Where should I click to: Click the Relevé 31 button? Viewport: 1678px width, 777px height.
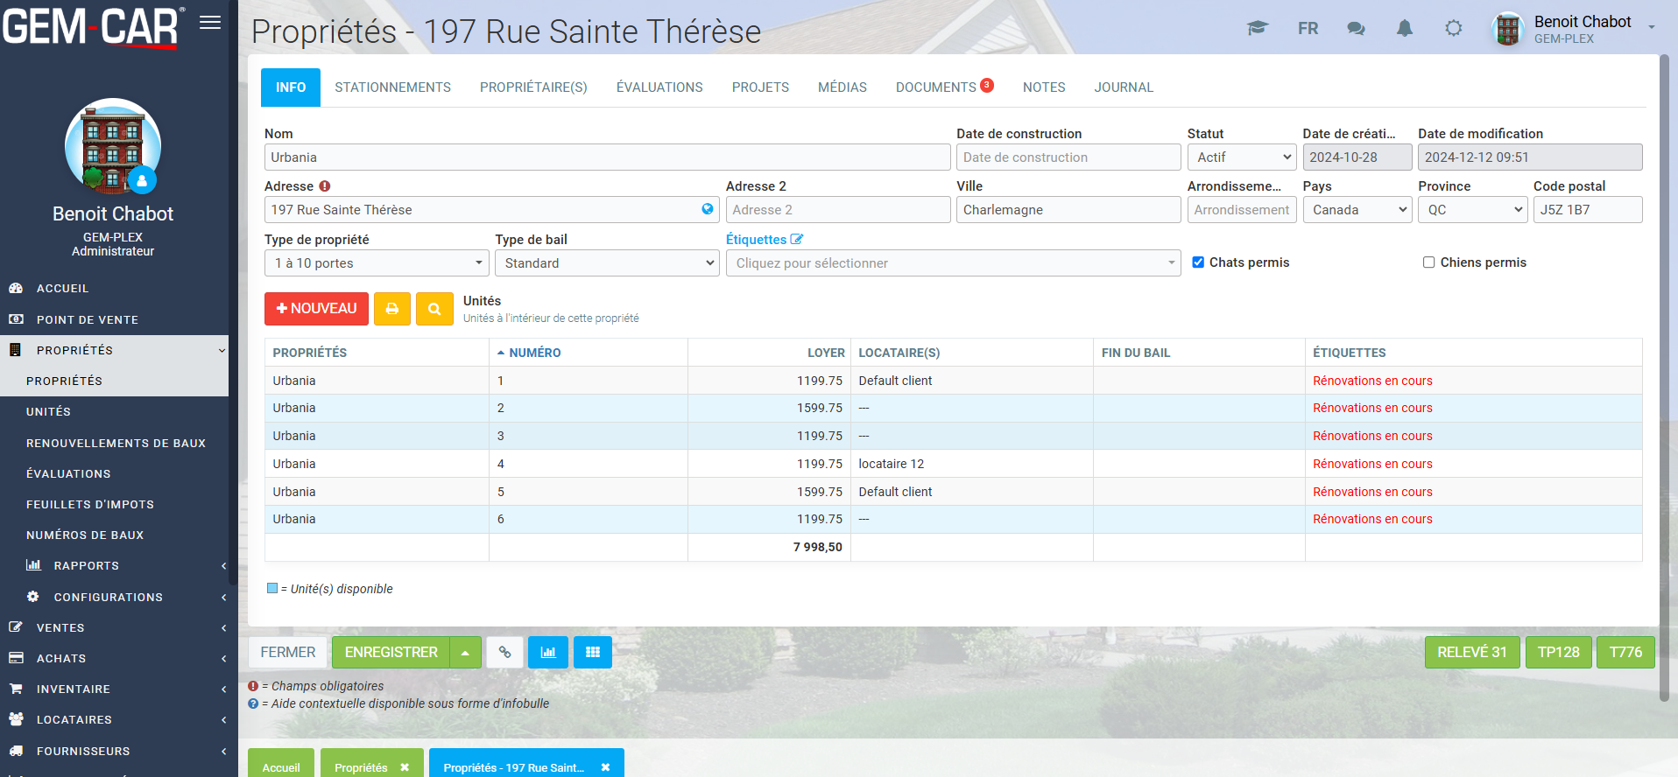[1471, 653]
